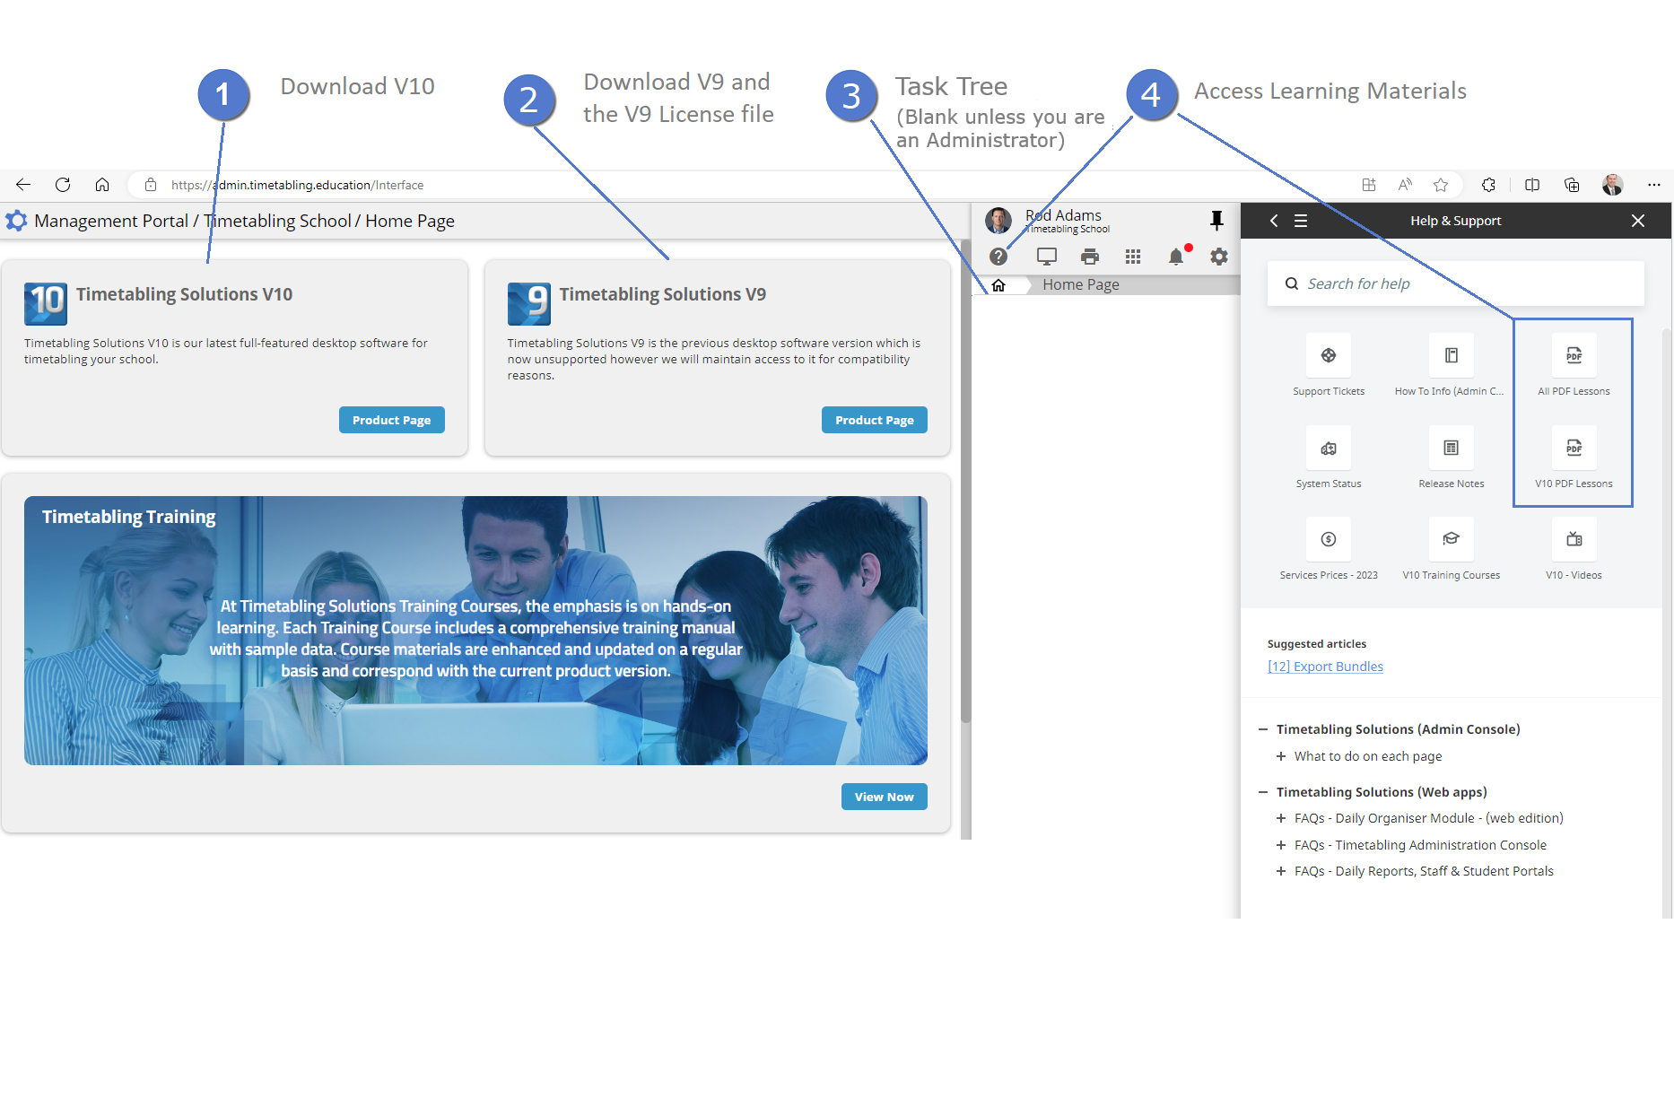The width and height of the screenshot is (1674, 1107).
Task: Click Suggested articles heading
Action: 1317,644
